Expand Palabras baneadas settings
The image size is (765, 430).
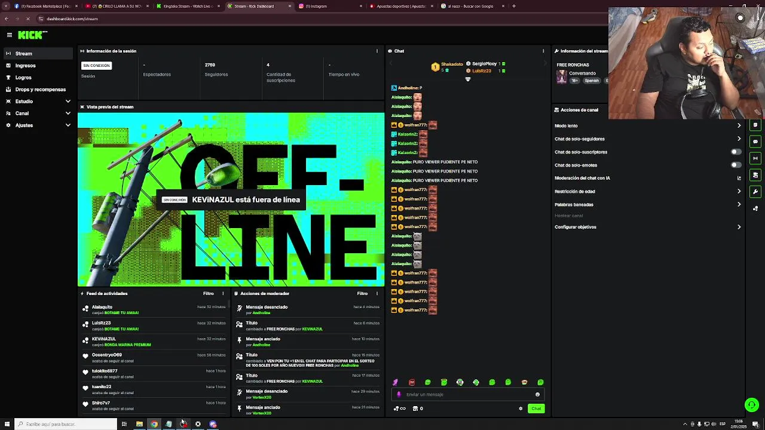[648, 205]
